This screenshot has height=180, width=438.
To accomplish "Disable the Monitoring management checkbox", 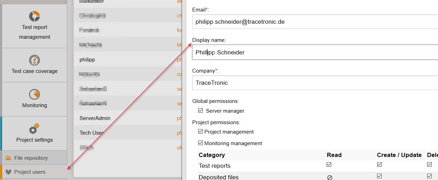I will [200, 143].
